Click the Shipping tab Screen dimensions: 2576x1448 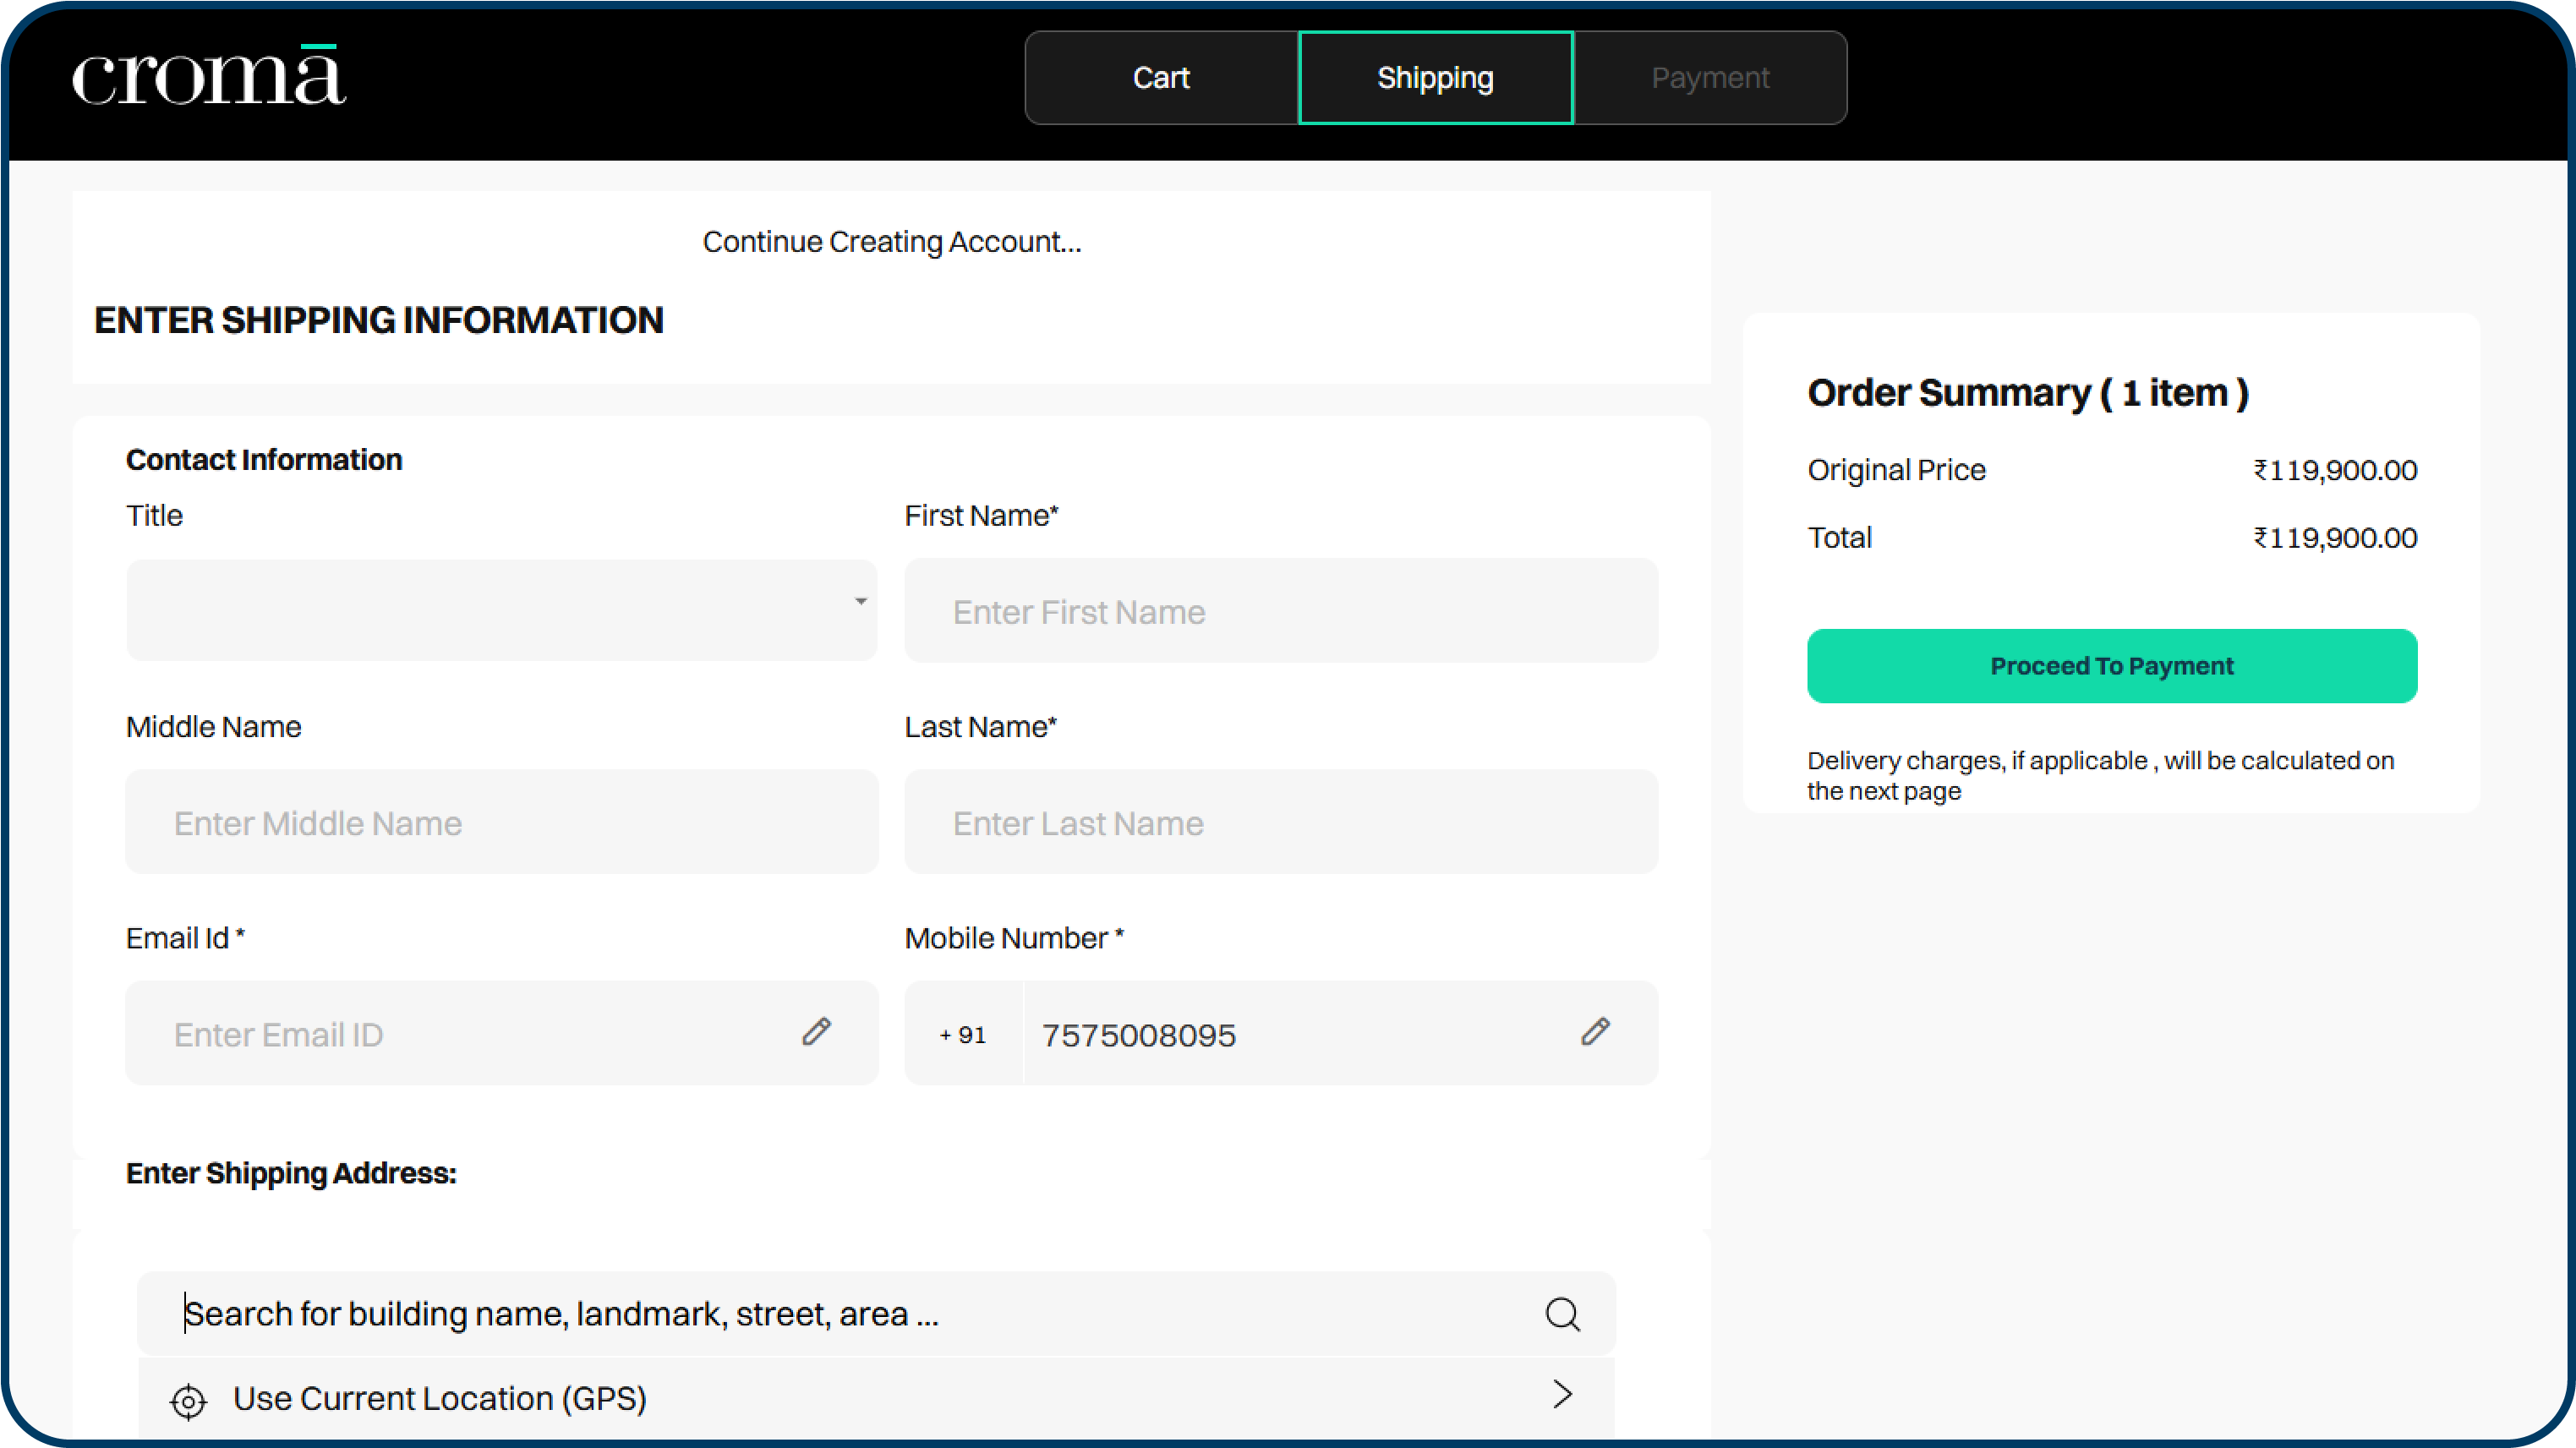pyautogui.click(x=1435, y=77)
